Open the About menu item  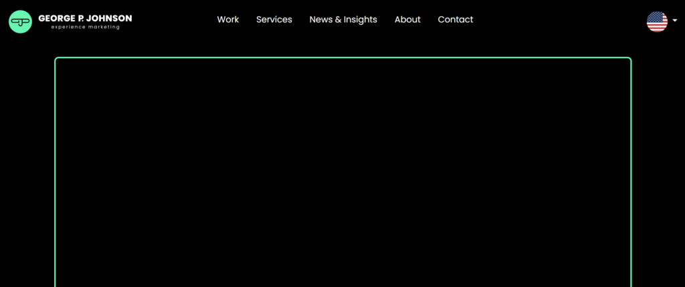point(407,19)
